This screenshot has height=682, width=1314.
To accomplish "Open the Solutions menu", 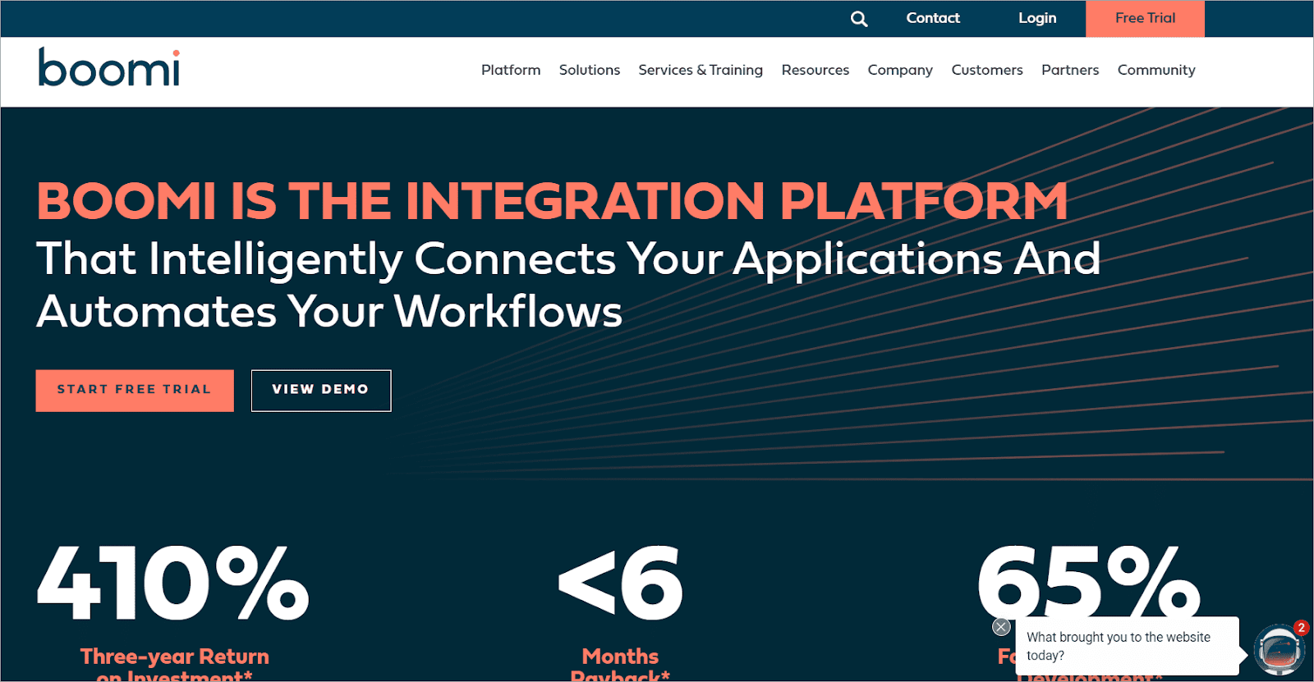I will [590, 70].
